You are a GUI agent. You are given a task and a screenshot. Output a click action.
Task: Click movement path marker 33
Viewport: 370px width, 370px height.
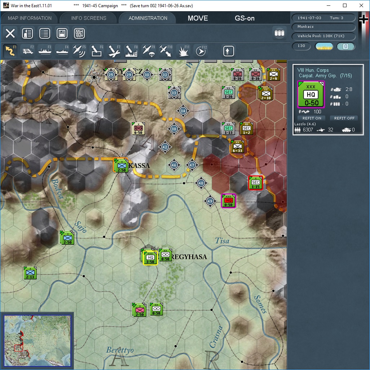click(174, 93)
